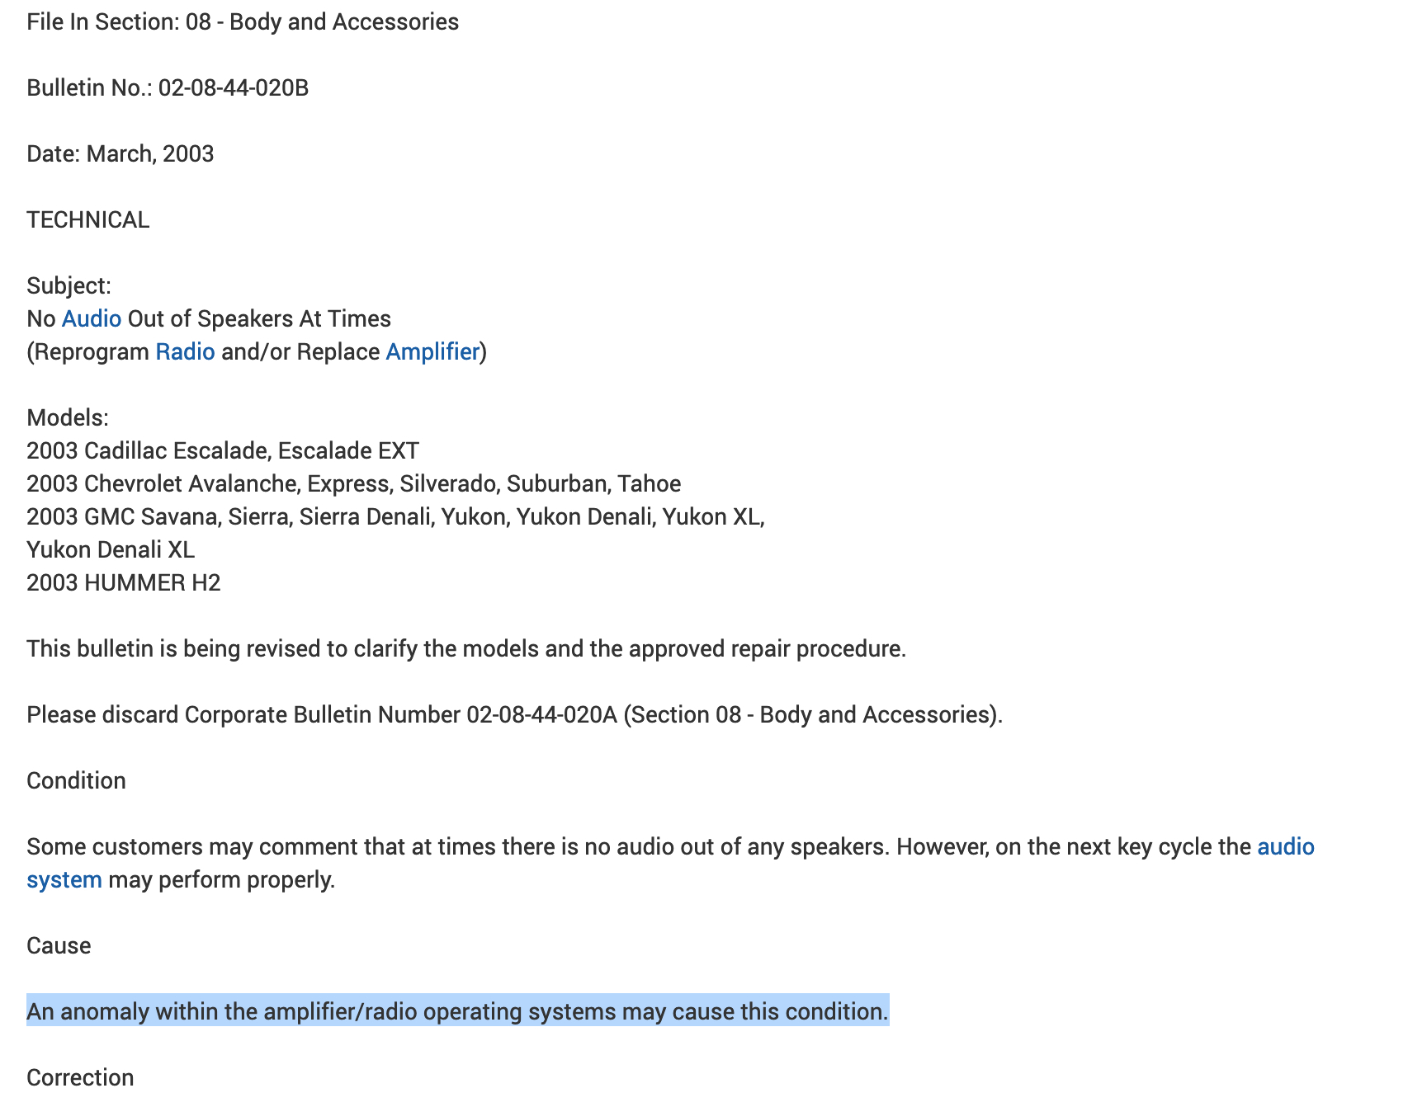Click the highlighted amplifier/radio anomaly sentence
The height and width of the screenshot is (1107, 1408).
pos(457,1012)
